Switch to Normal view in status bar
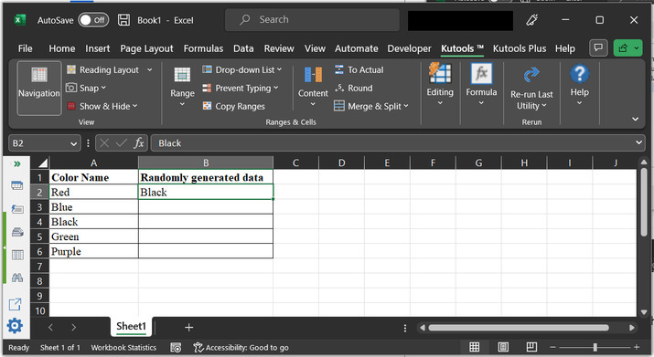The image size is (654, 357). pos(474,347)
